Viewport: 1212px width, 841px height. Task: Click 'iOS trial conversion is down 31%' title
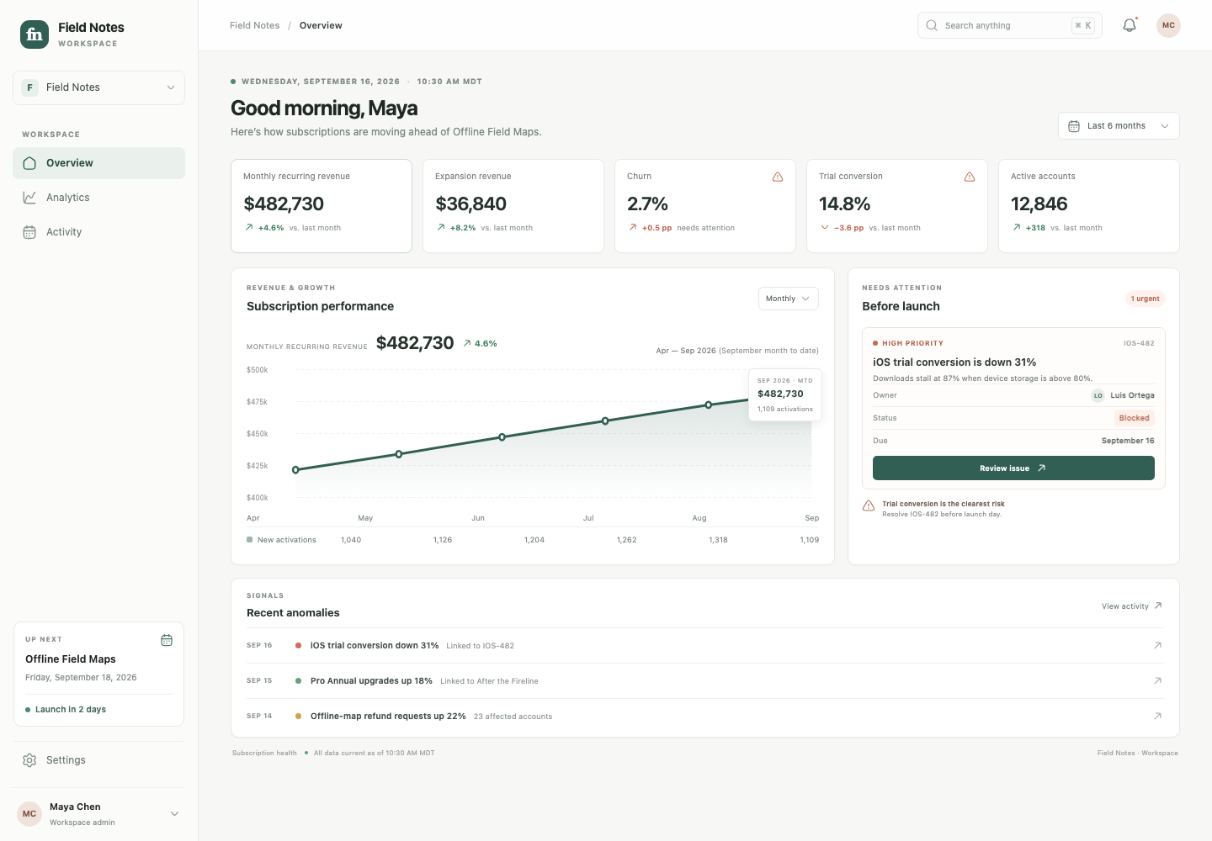tap(954, 362)
